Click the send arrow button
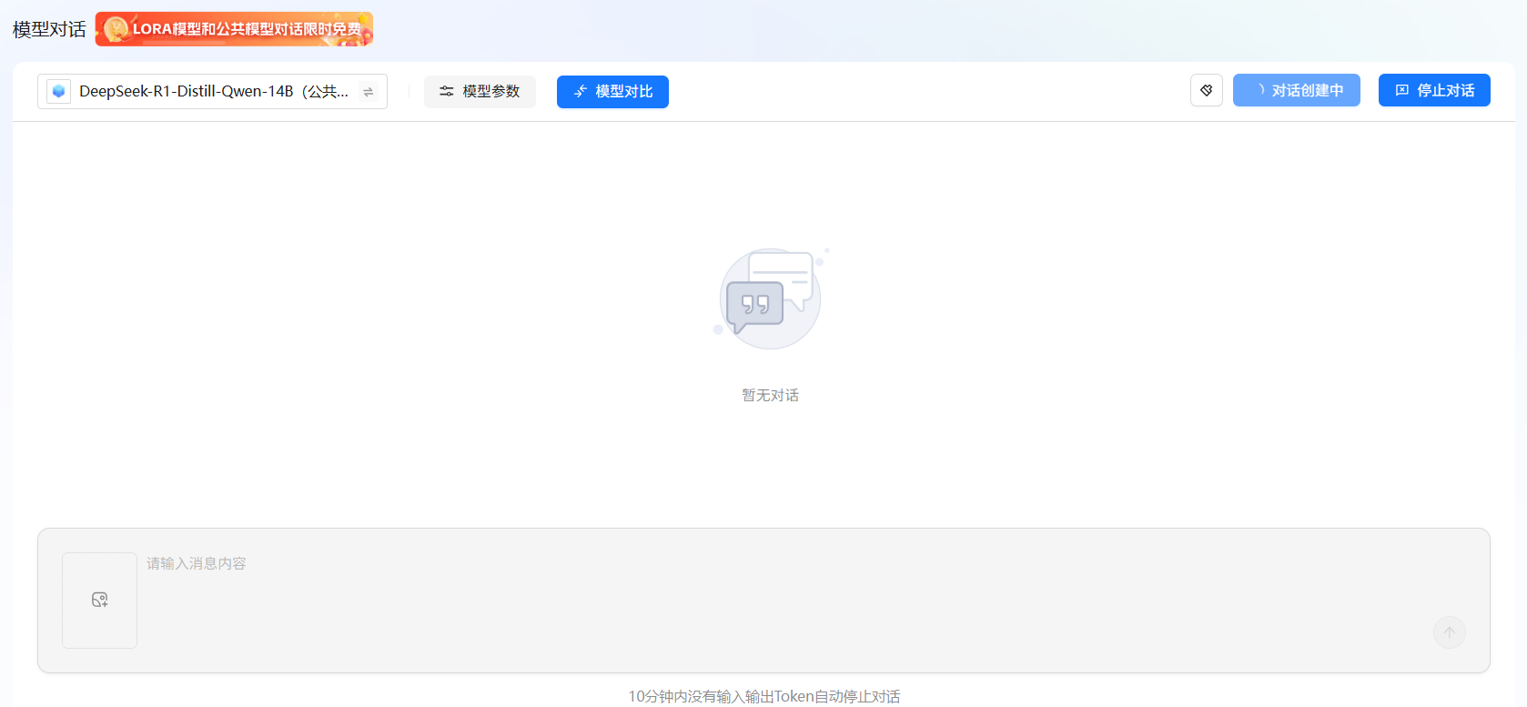Screen dimensions: 1527x707 click(1450, 632)
